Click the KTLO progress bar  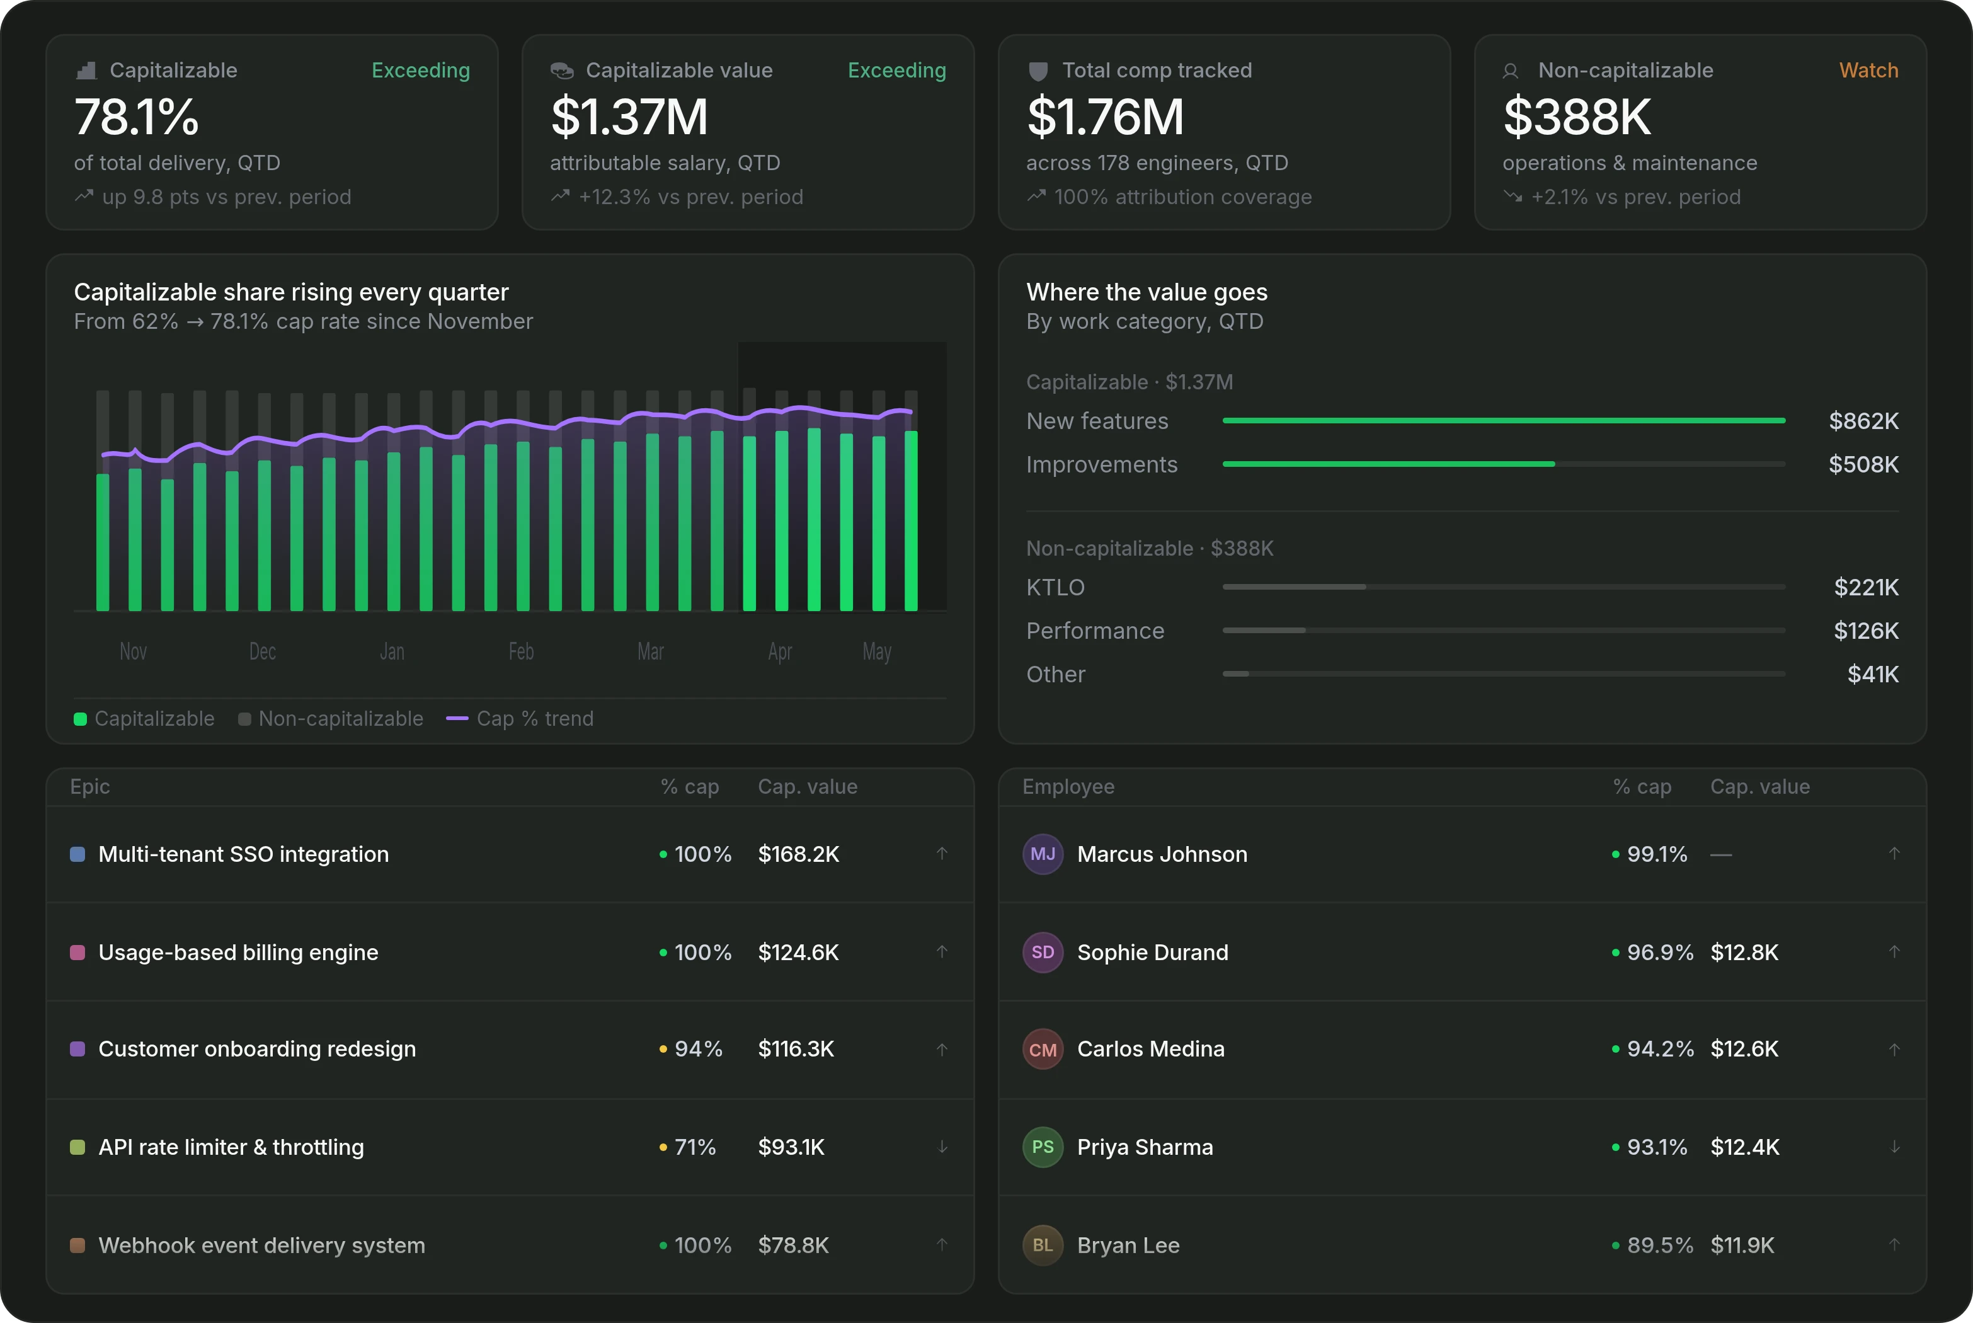[1504, 587]
